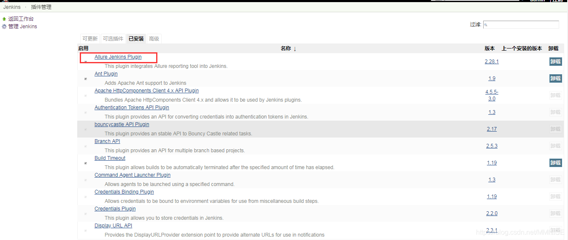Image resolution: width=568 pixels, height=240 pixels.
Task: Open Credentials Binding Plugin link
Action: coord(124,192)
